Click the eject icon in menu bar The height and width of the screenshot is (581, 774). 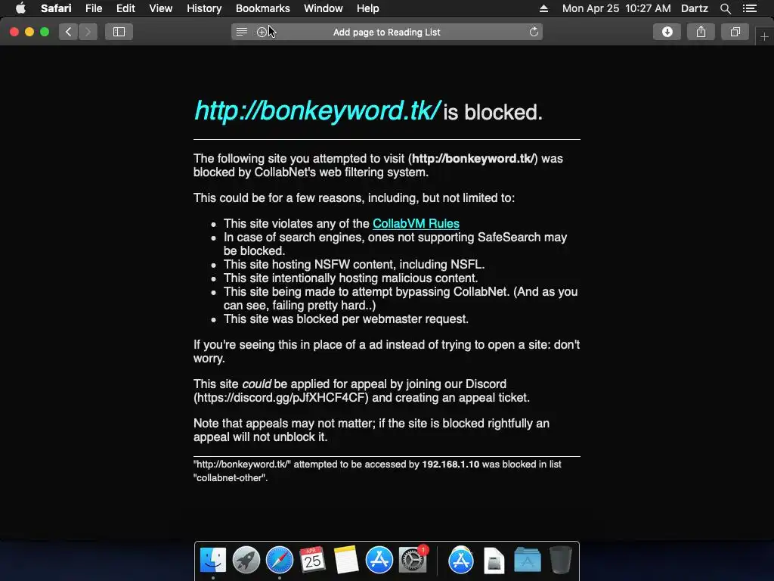point(543,8)
